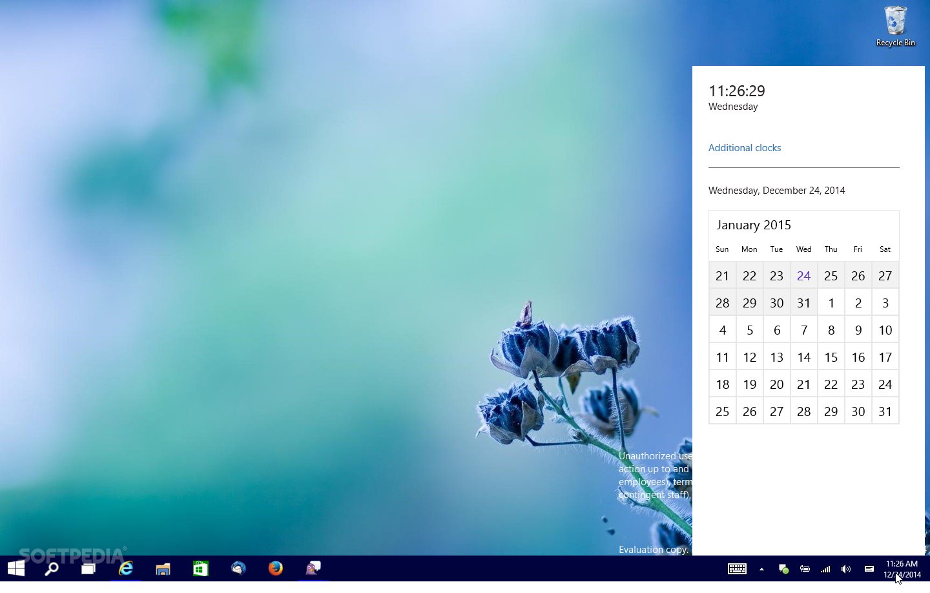
Task: Click the Search magnifier on taskbar
Action: pyautogui.click(x=52, y=568)
